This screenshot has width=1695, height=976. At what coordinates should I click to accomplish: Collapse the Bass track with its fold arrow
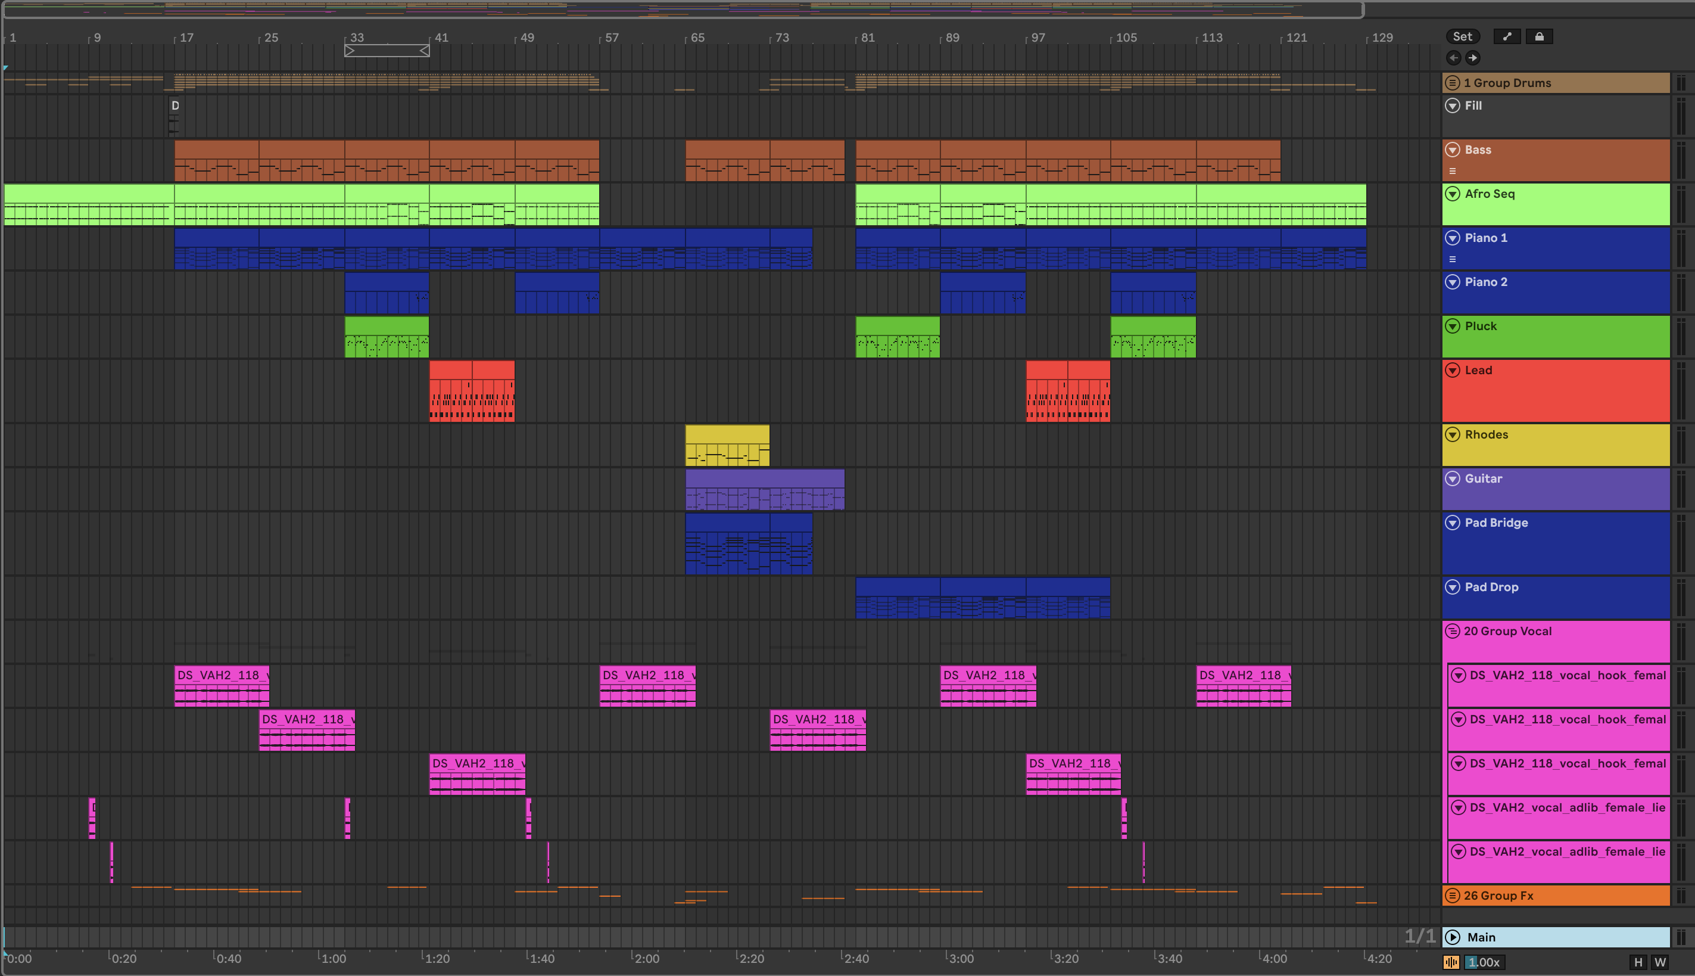click(1452, 150)
